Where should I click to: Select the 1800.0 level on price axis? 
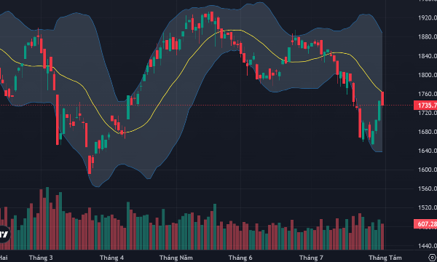[x=428, y=75]
